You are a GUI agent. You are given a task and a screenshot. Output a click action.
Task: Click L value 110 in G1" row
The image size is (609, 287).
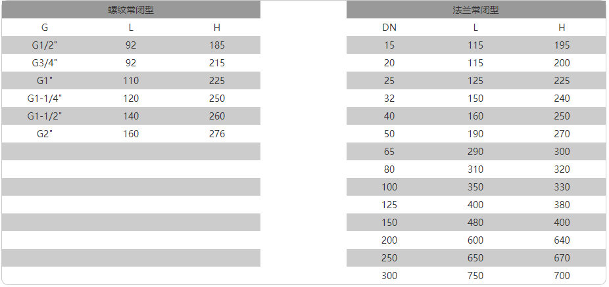131,81
